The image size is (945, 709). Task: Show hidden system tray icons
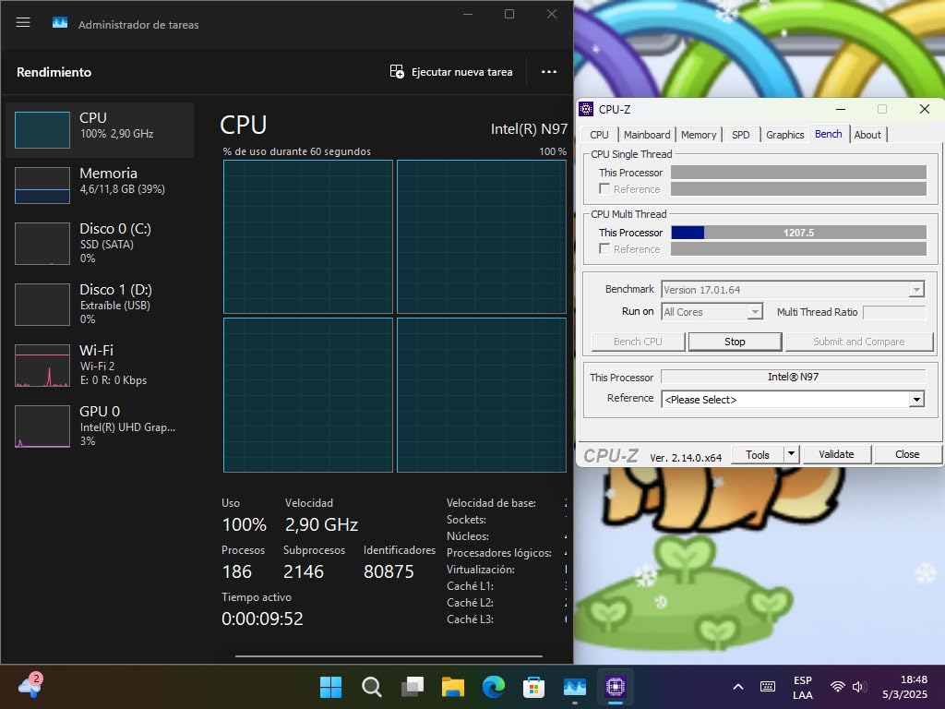click(x=737, y=687)
